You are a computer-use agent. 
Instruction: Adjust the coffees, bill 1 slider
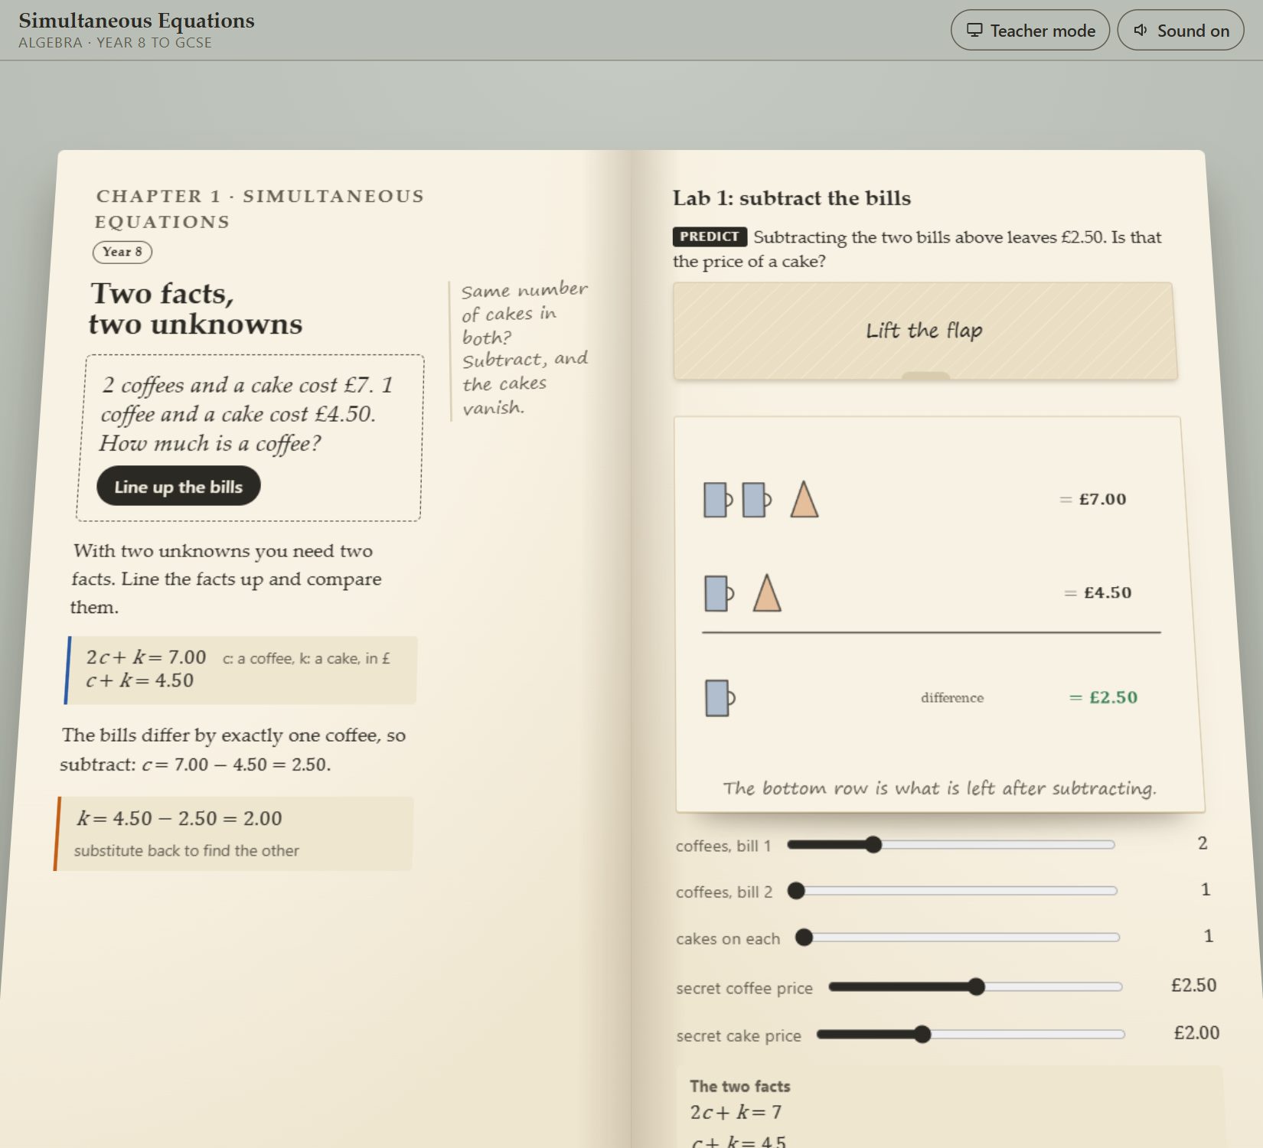[x=951, y=844]
